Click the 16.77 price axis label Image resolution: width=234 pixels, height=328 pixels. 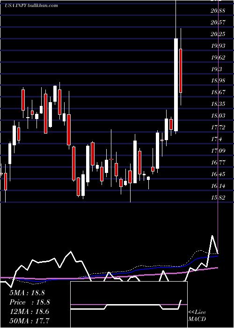coord(218,162)
